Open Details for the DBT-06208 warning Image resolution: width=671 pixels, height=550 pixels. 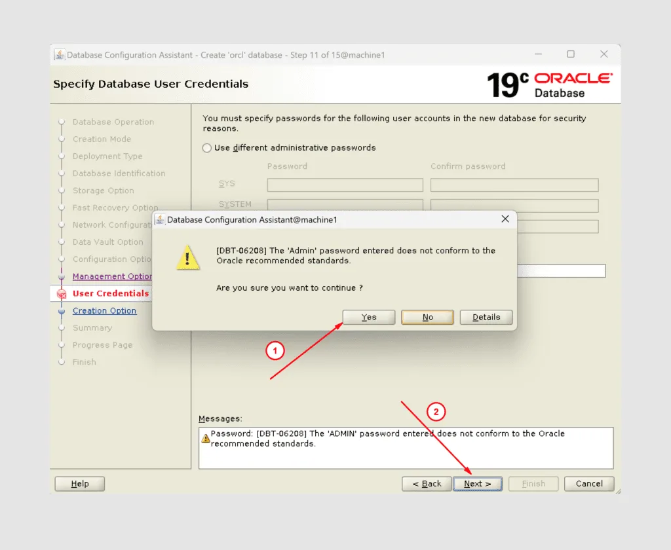(x=486, y=317)
